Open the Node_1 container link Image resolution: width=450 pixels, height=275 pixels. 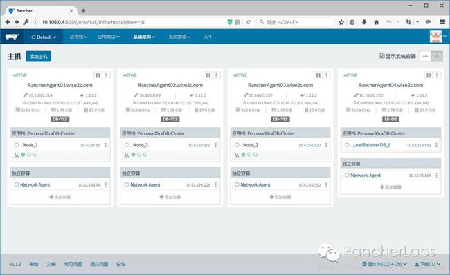pyautogui.click(x=30, y=145)
